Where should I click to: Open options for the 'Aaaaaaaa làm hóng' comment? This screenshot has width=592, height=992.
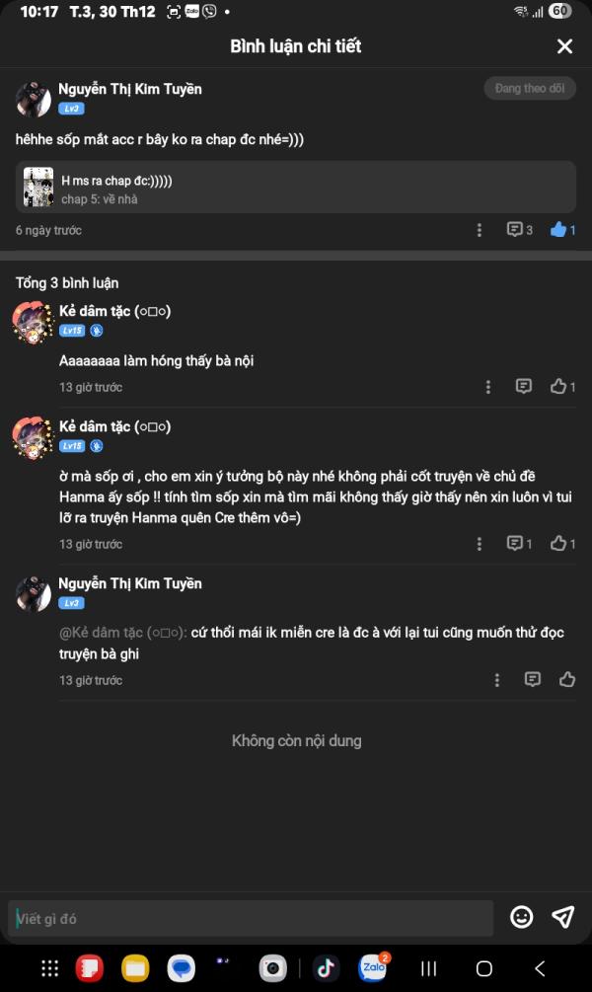pyautogui.click(x=487, y=387)
